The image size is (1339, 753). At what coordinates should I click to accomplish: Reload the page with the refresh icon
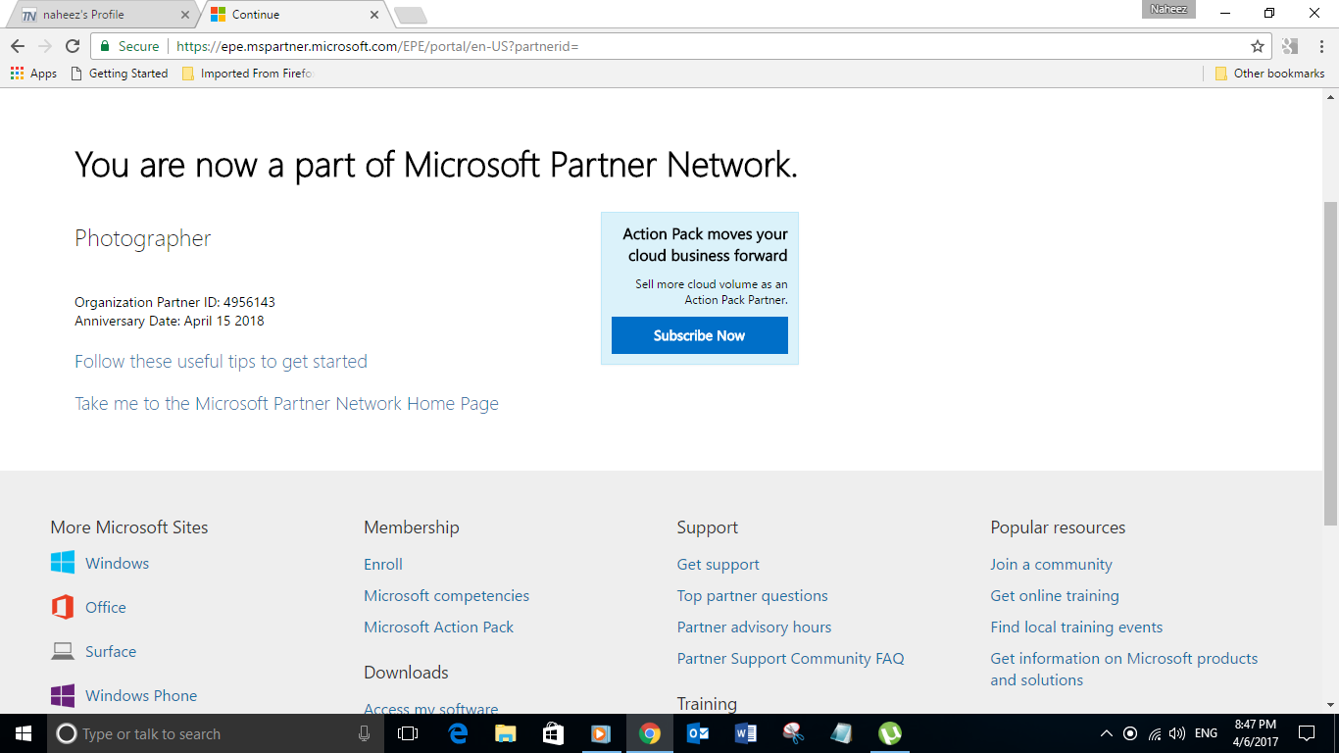pos(73,46)
